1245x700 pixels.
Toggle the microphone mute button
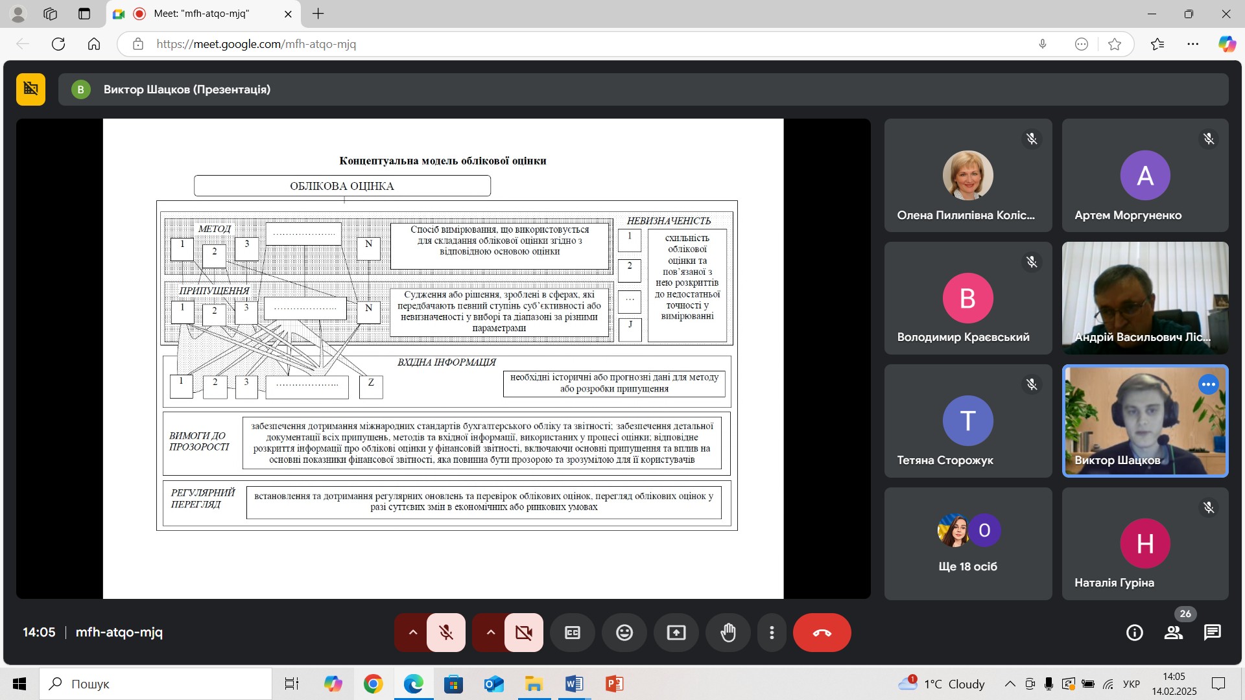pos(446,632)
